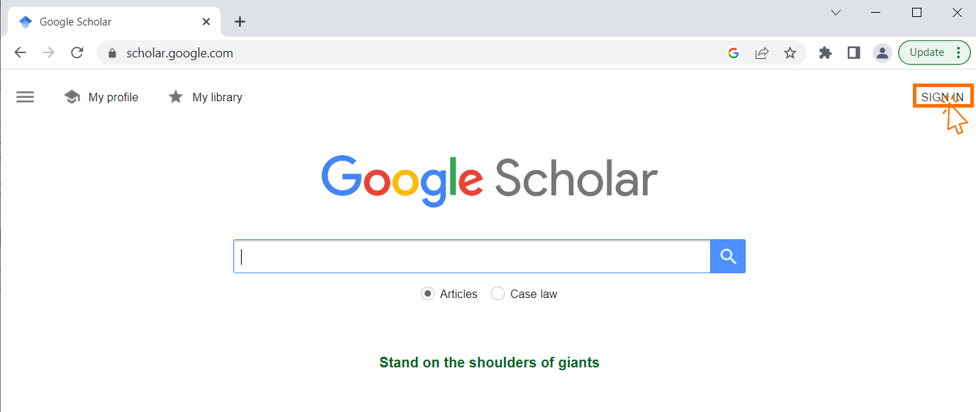Switch to the Google Scholar tab
The width and height of the screenshot is (976, 412).
(106, 22)
